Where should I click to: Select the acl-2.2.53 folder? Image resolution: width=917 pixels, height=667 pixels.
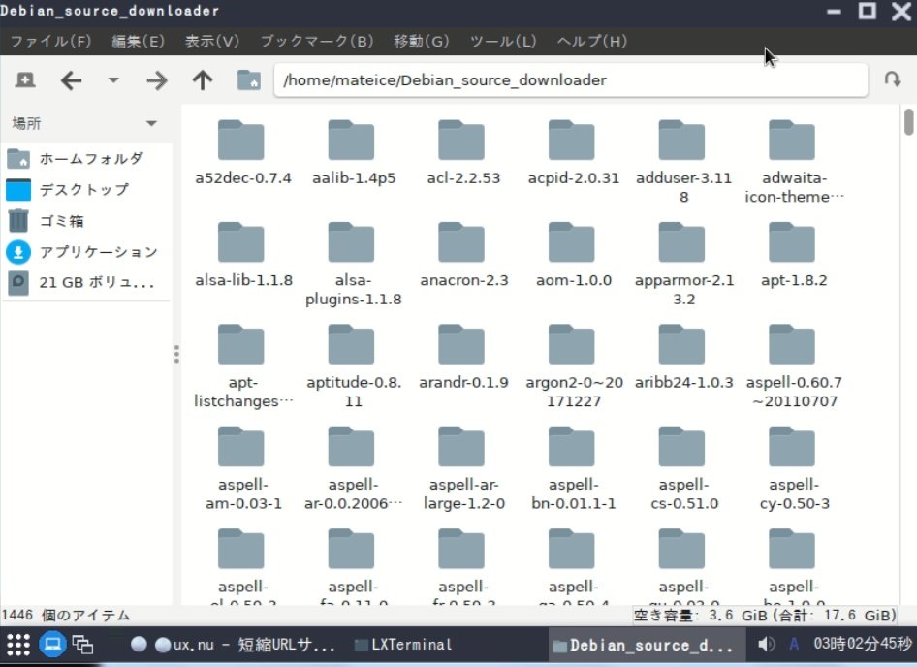(x=463, y=153)
